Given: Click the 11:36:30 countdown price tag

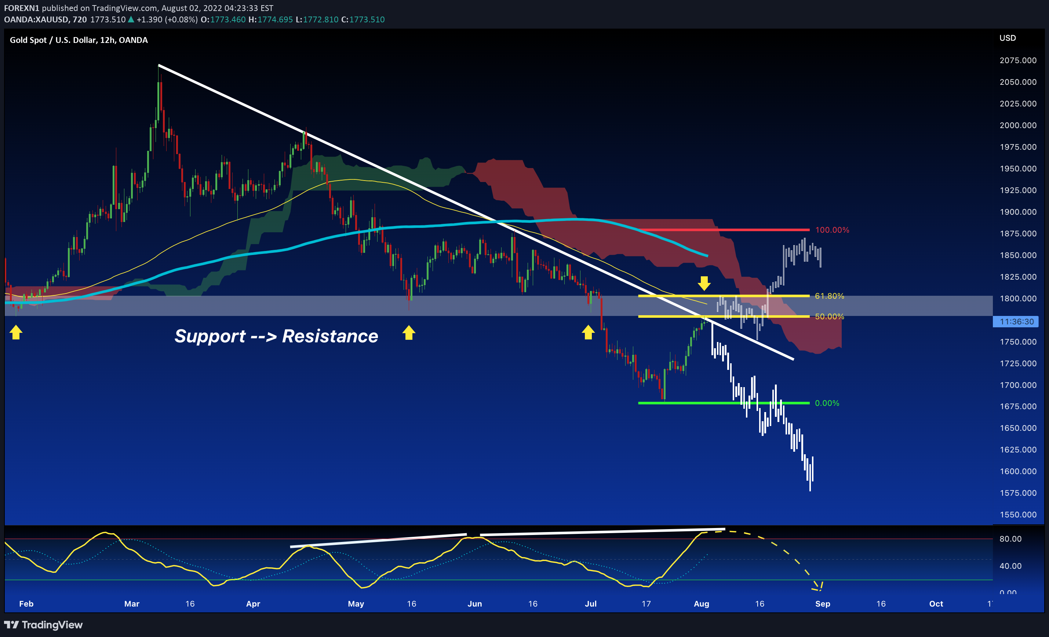Looking at the screenshot, I should (1016, 321).
